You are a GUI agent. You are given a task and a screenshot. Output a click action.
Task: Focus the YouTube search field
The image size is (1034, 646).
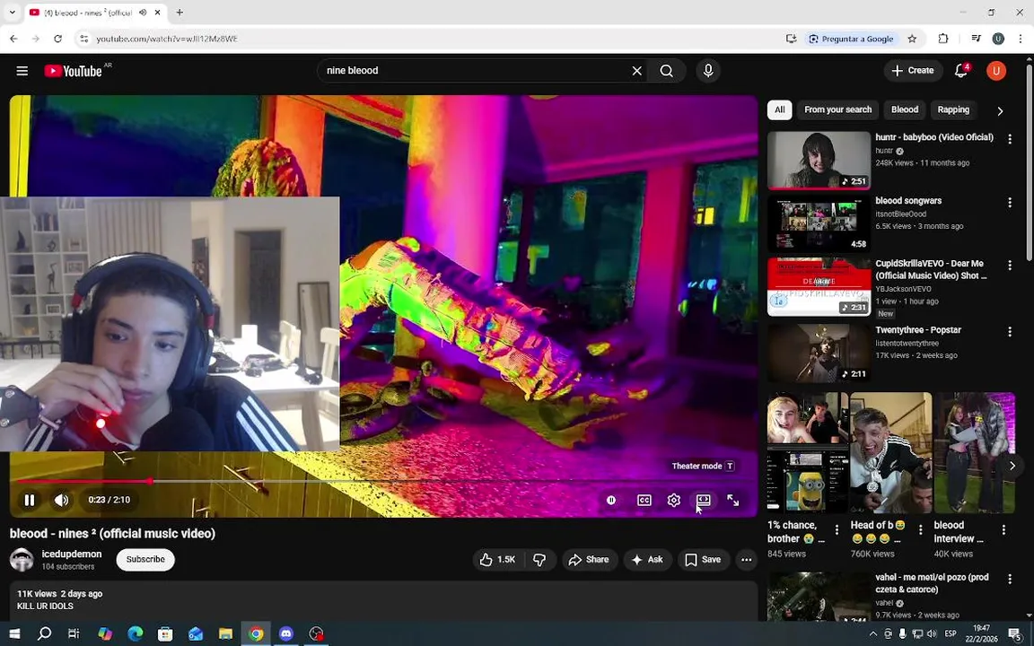475,71
